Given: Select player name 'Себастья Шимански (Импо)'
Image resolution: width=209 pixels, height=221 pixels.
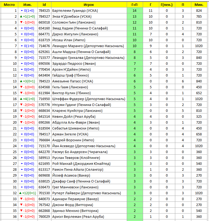Looking at the screenshot, I should (x=76, y=128).
